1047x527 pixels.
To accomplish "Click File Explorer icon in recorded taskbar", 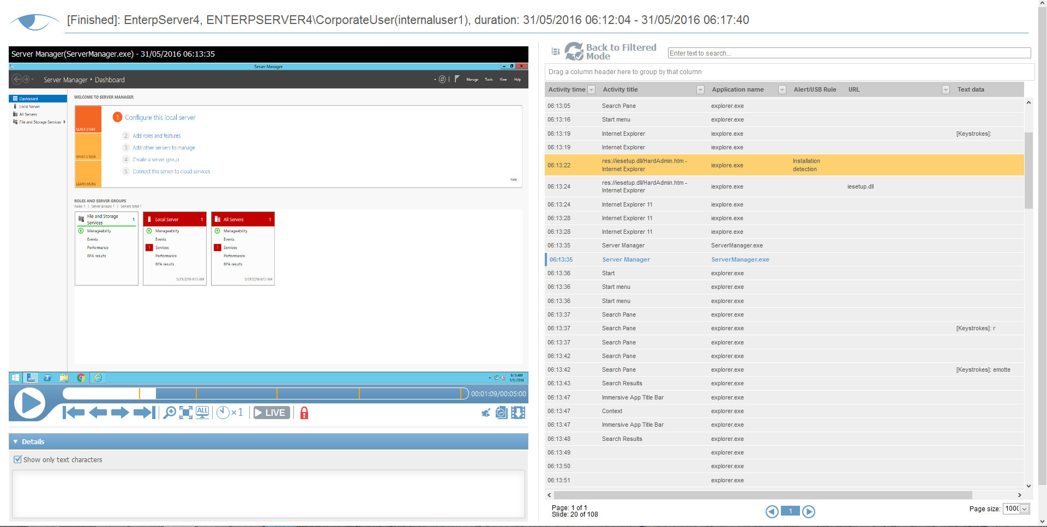I will pyautogui.click(x=64, y=378).
